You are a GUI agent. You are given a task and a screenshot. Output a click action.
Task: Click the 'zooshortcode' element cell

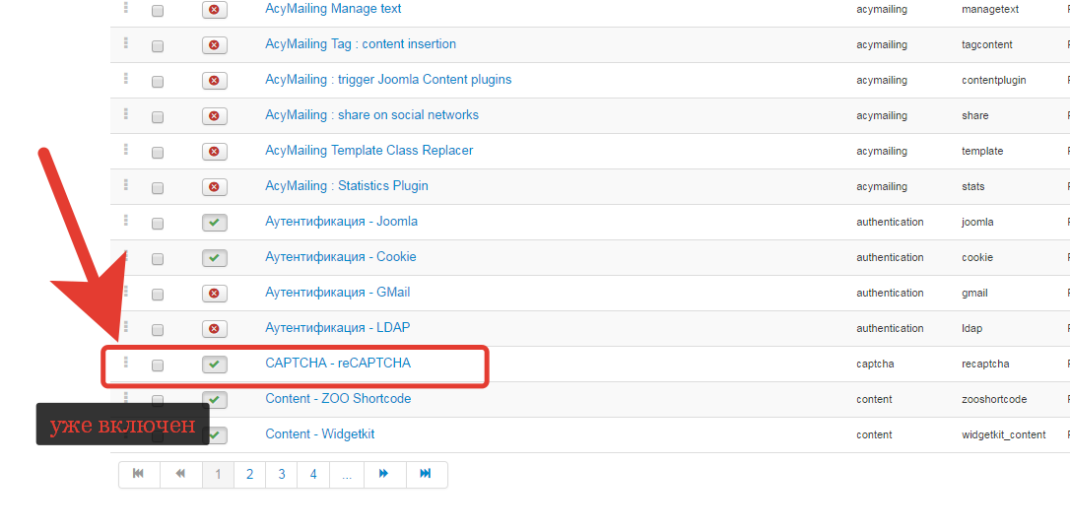point(993,400)
